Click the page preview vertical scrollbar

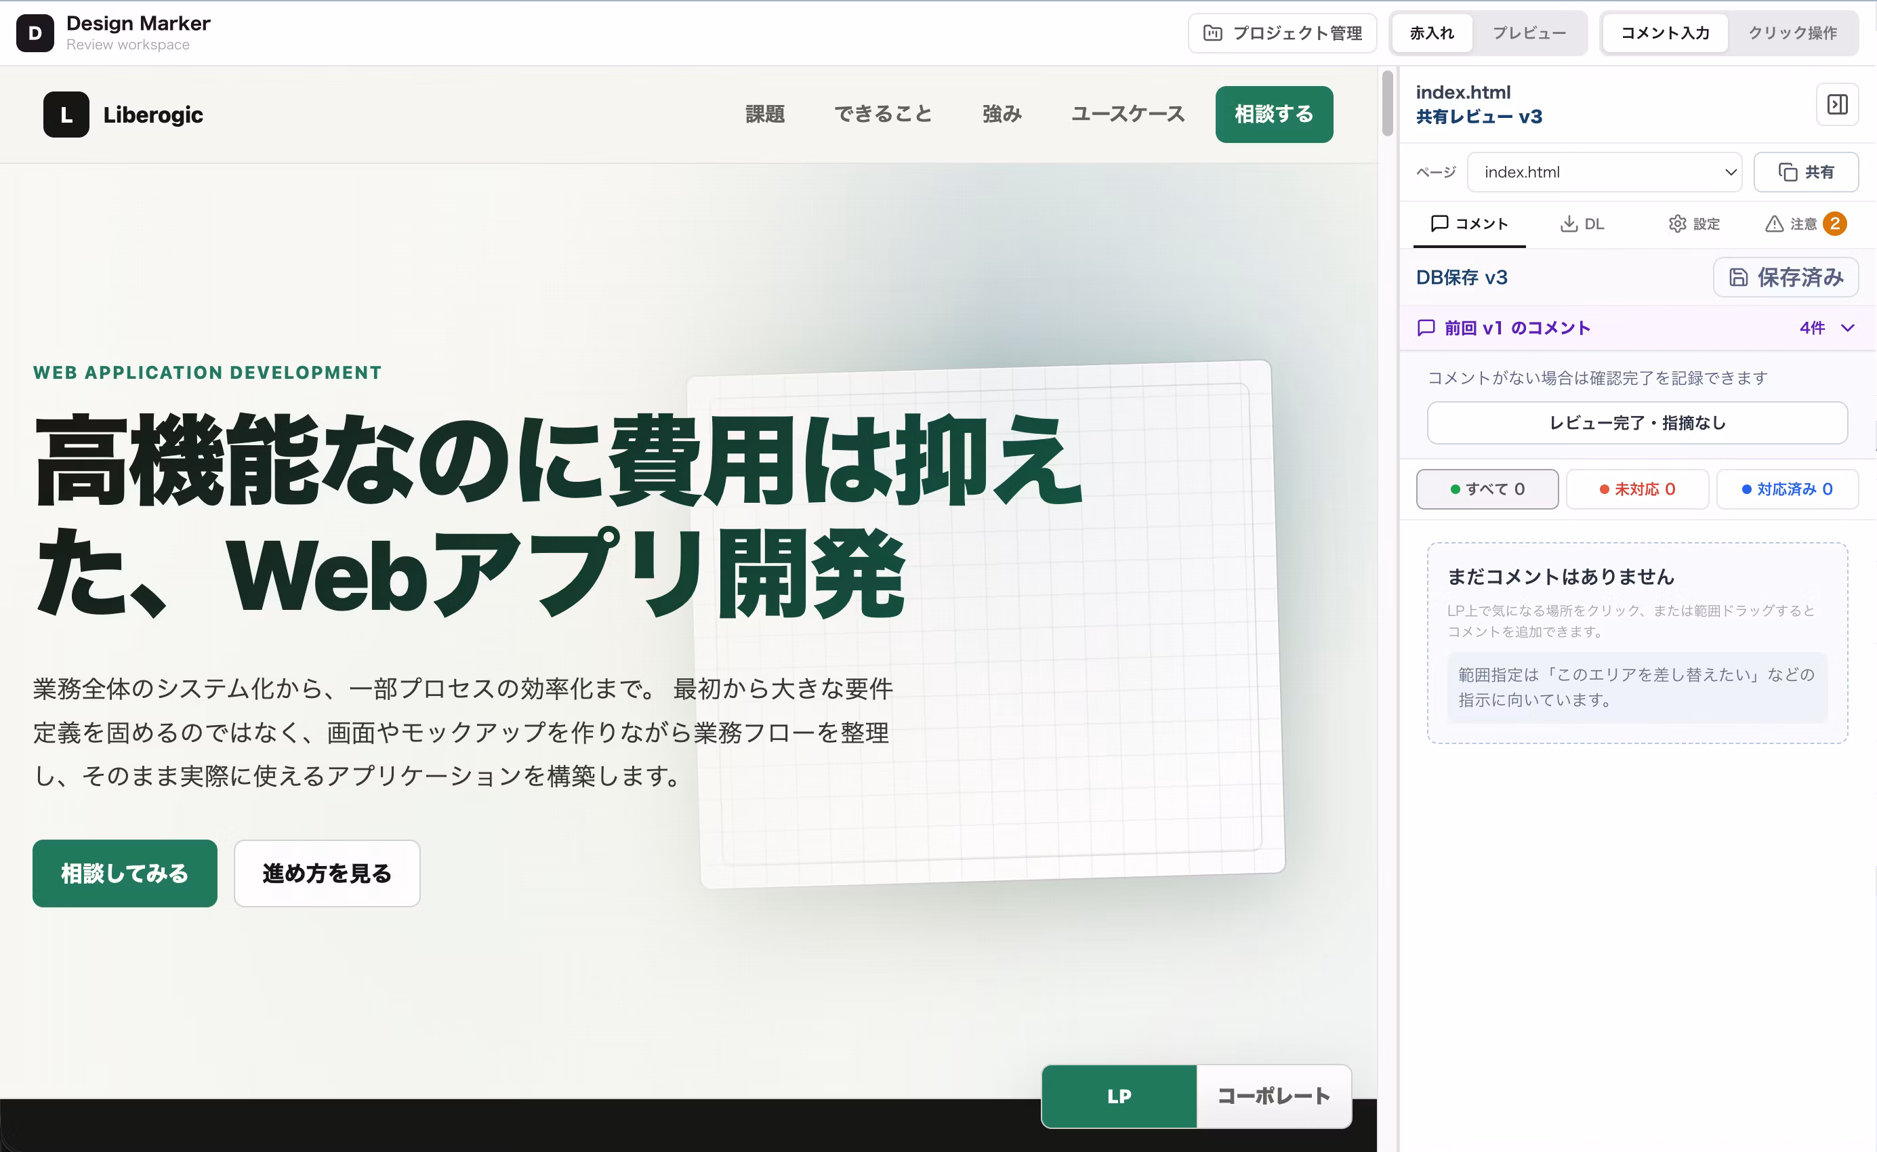(x=1387, y=103)
